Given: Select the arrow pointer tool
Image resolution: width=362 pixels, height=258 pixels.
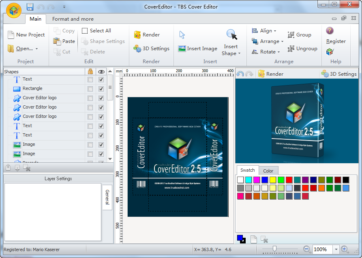Looking at the screenshot, I should coord(182,35).
